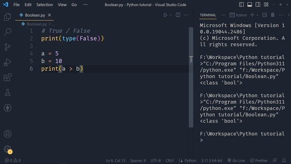The height and width of the screenshot is (164, 291).
Task: Split the terminal
Action: tap(265, 15)
